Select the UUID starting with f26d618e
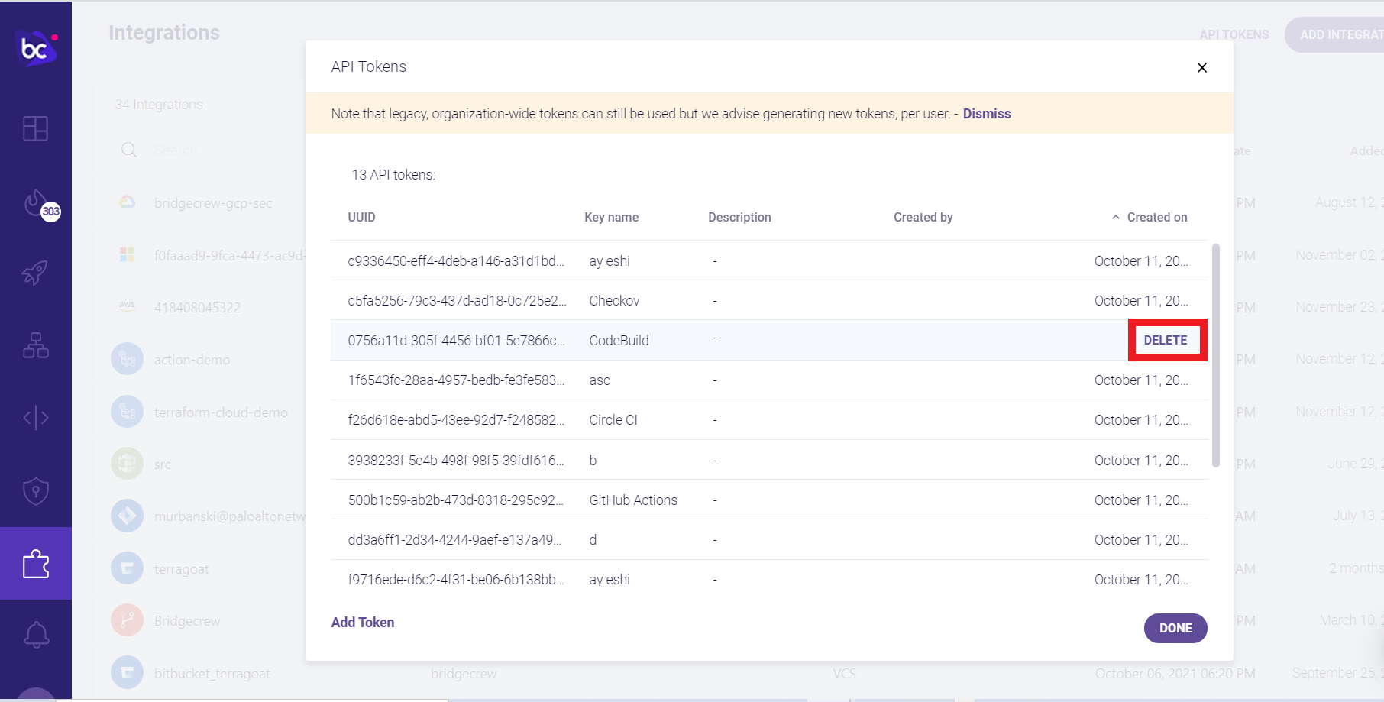The height and width of the screenshot is (702, 1384). click(x=456, y=420)
